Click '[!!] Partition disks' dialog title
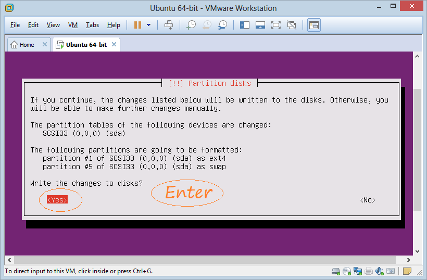Image resolution: width=427 pixels, height=280 pixels. tap(210, 83)
